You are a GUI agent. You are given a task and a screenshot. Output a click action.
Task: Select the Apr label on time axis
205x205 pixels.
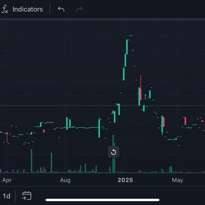(x=7, y=180)
